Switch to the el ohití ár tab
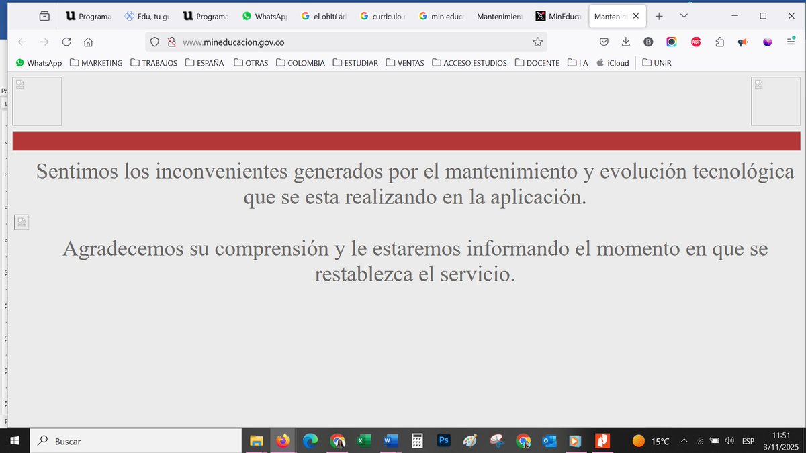The height and width of the screenshot is (453, 806). pyautogui.click(x=323, y=16)
